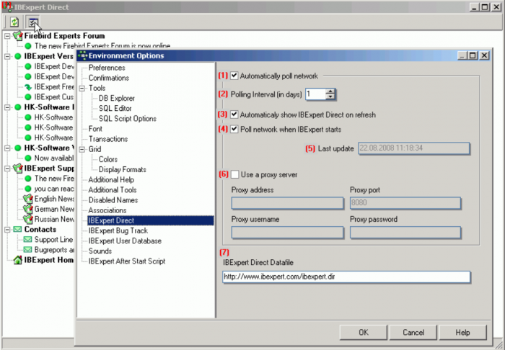Click the Firebird Experts Forum news icon
This screenshot has height=350, width=505.
(18, 36)
